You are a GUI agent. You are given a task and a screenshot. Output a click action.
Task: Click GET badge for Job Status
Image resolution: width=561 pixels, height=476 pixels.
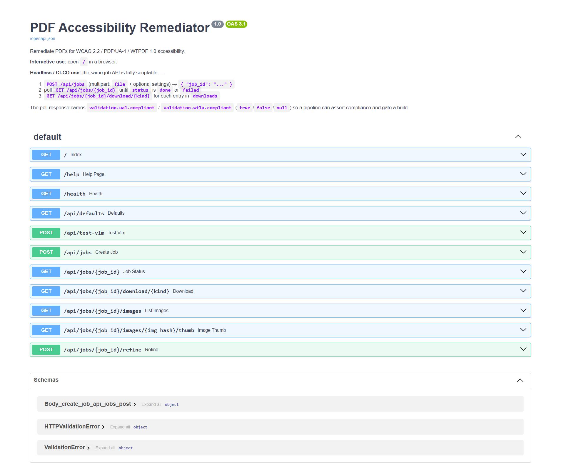point(46,272)
